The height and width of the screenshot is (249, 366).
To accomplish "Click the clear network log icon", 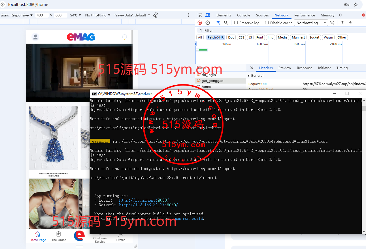I will [208, 23].
